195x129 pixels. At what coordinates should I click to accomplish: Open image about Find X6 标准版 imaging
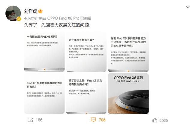click(44, 93)
